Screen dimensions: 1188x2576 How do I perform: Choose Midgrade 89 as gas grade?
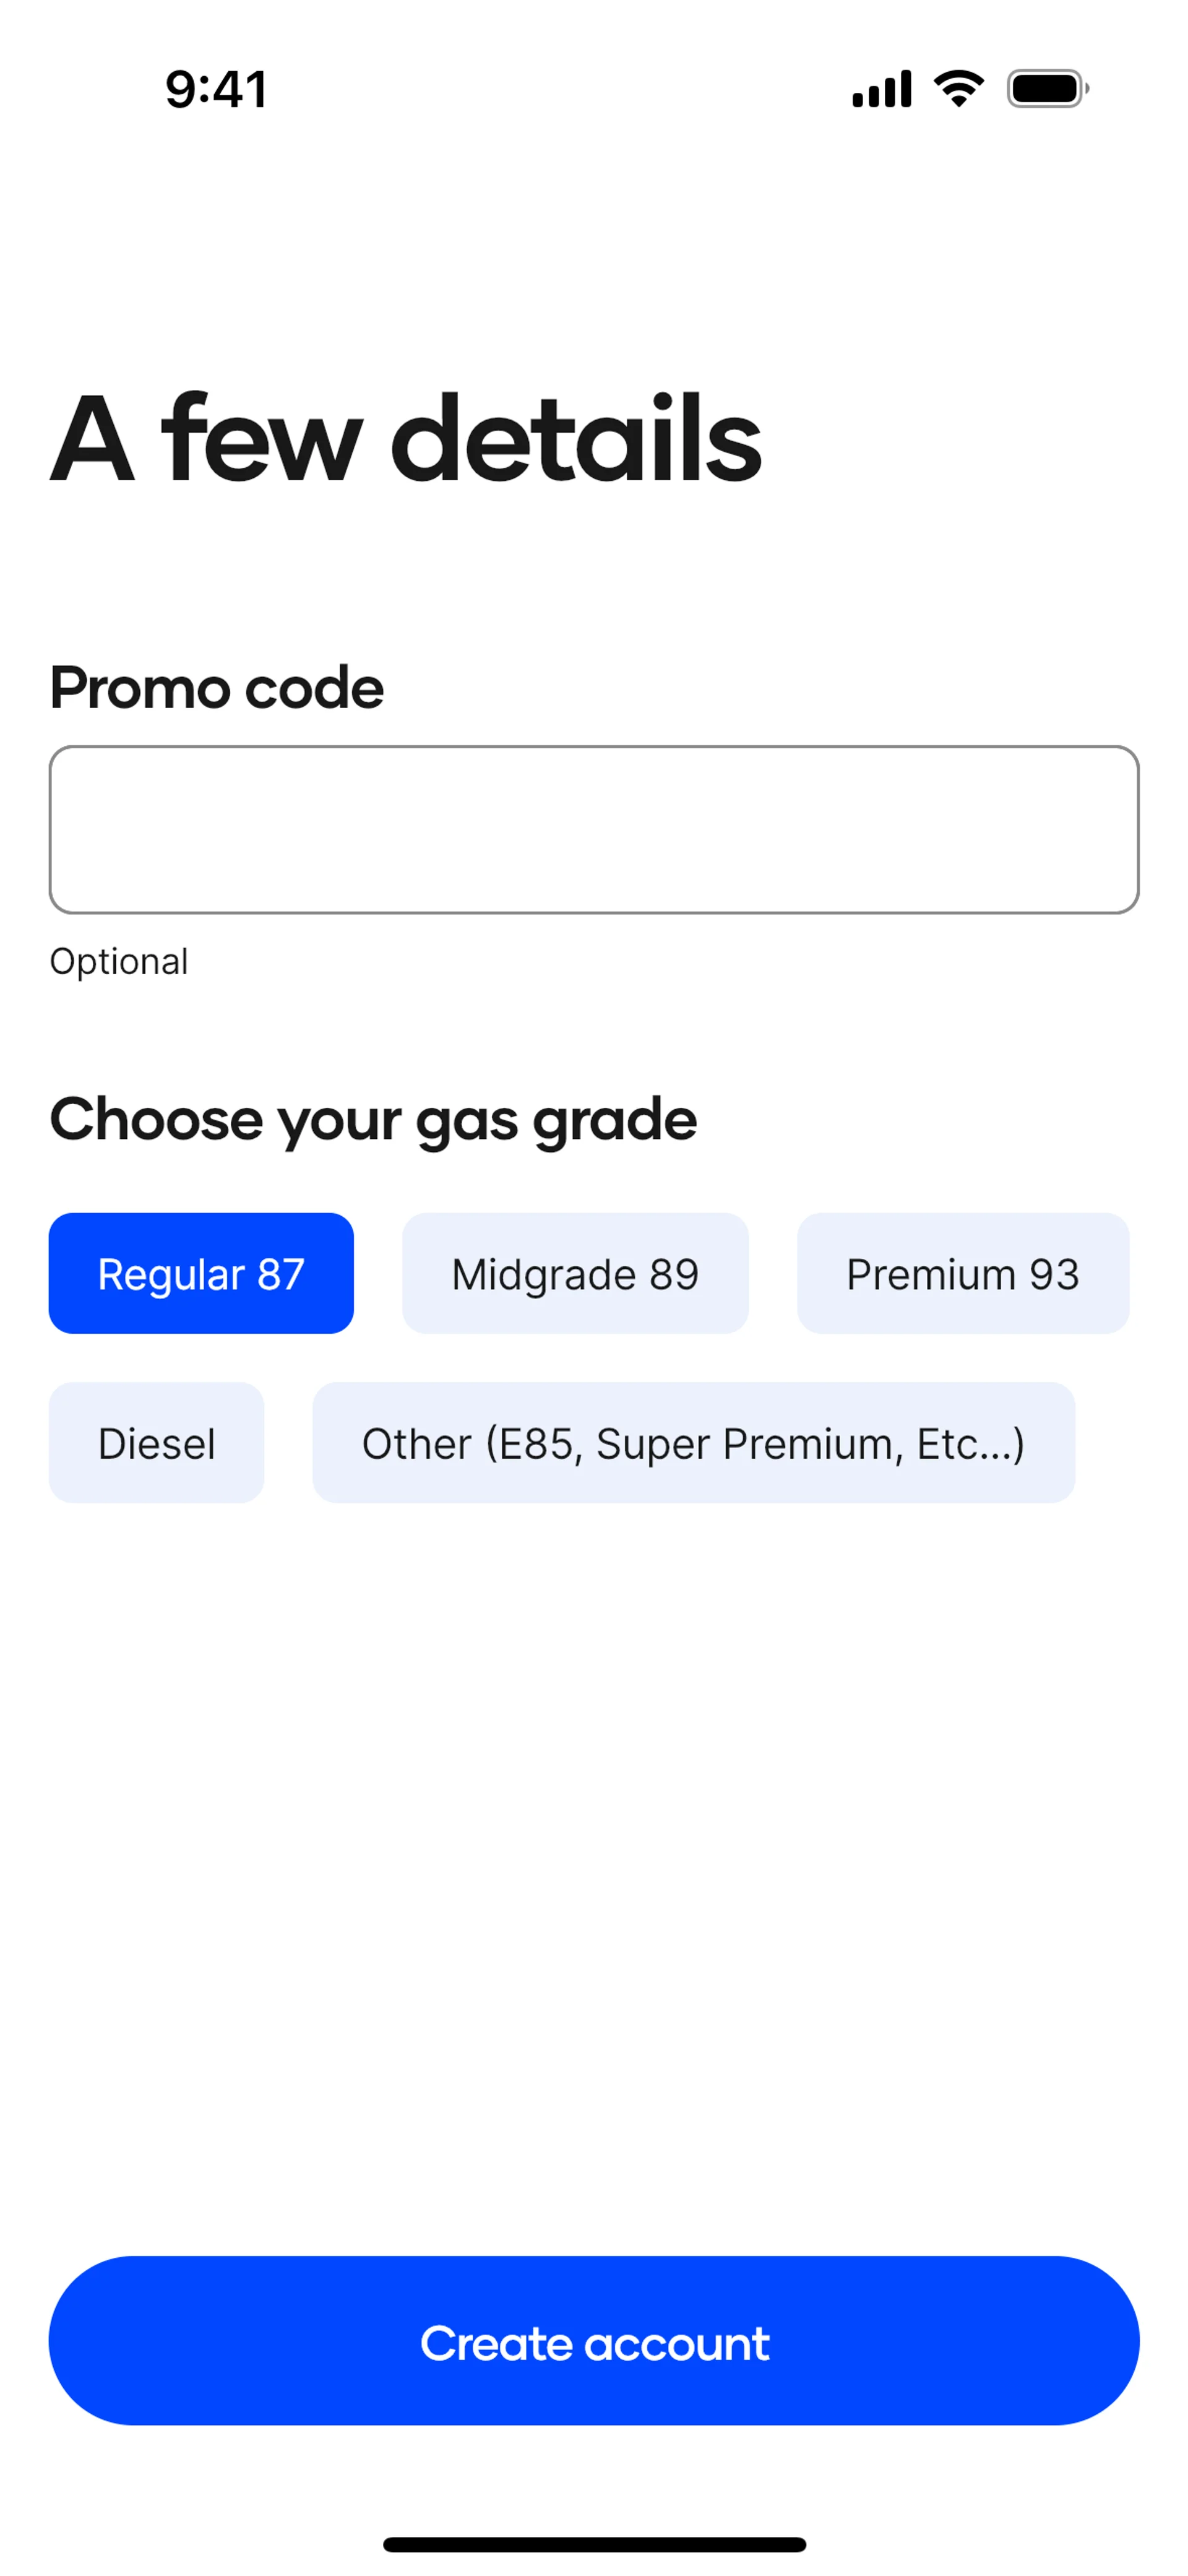click(x=575, y=1273)
